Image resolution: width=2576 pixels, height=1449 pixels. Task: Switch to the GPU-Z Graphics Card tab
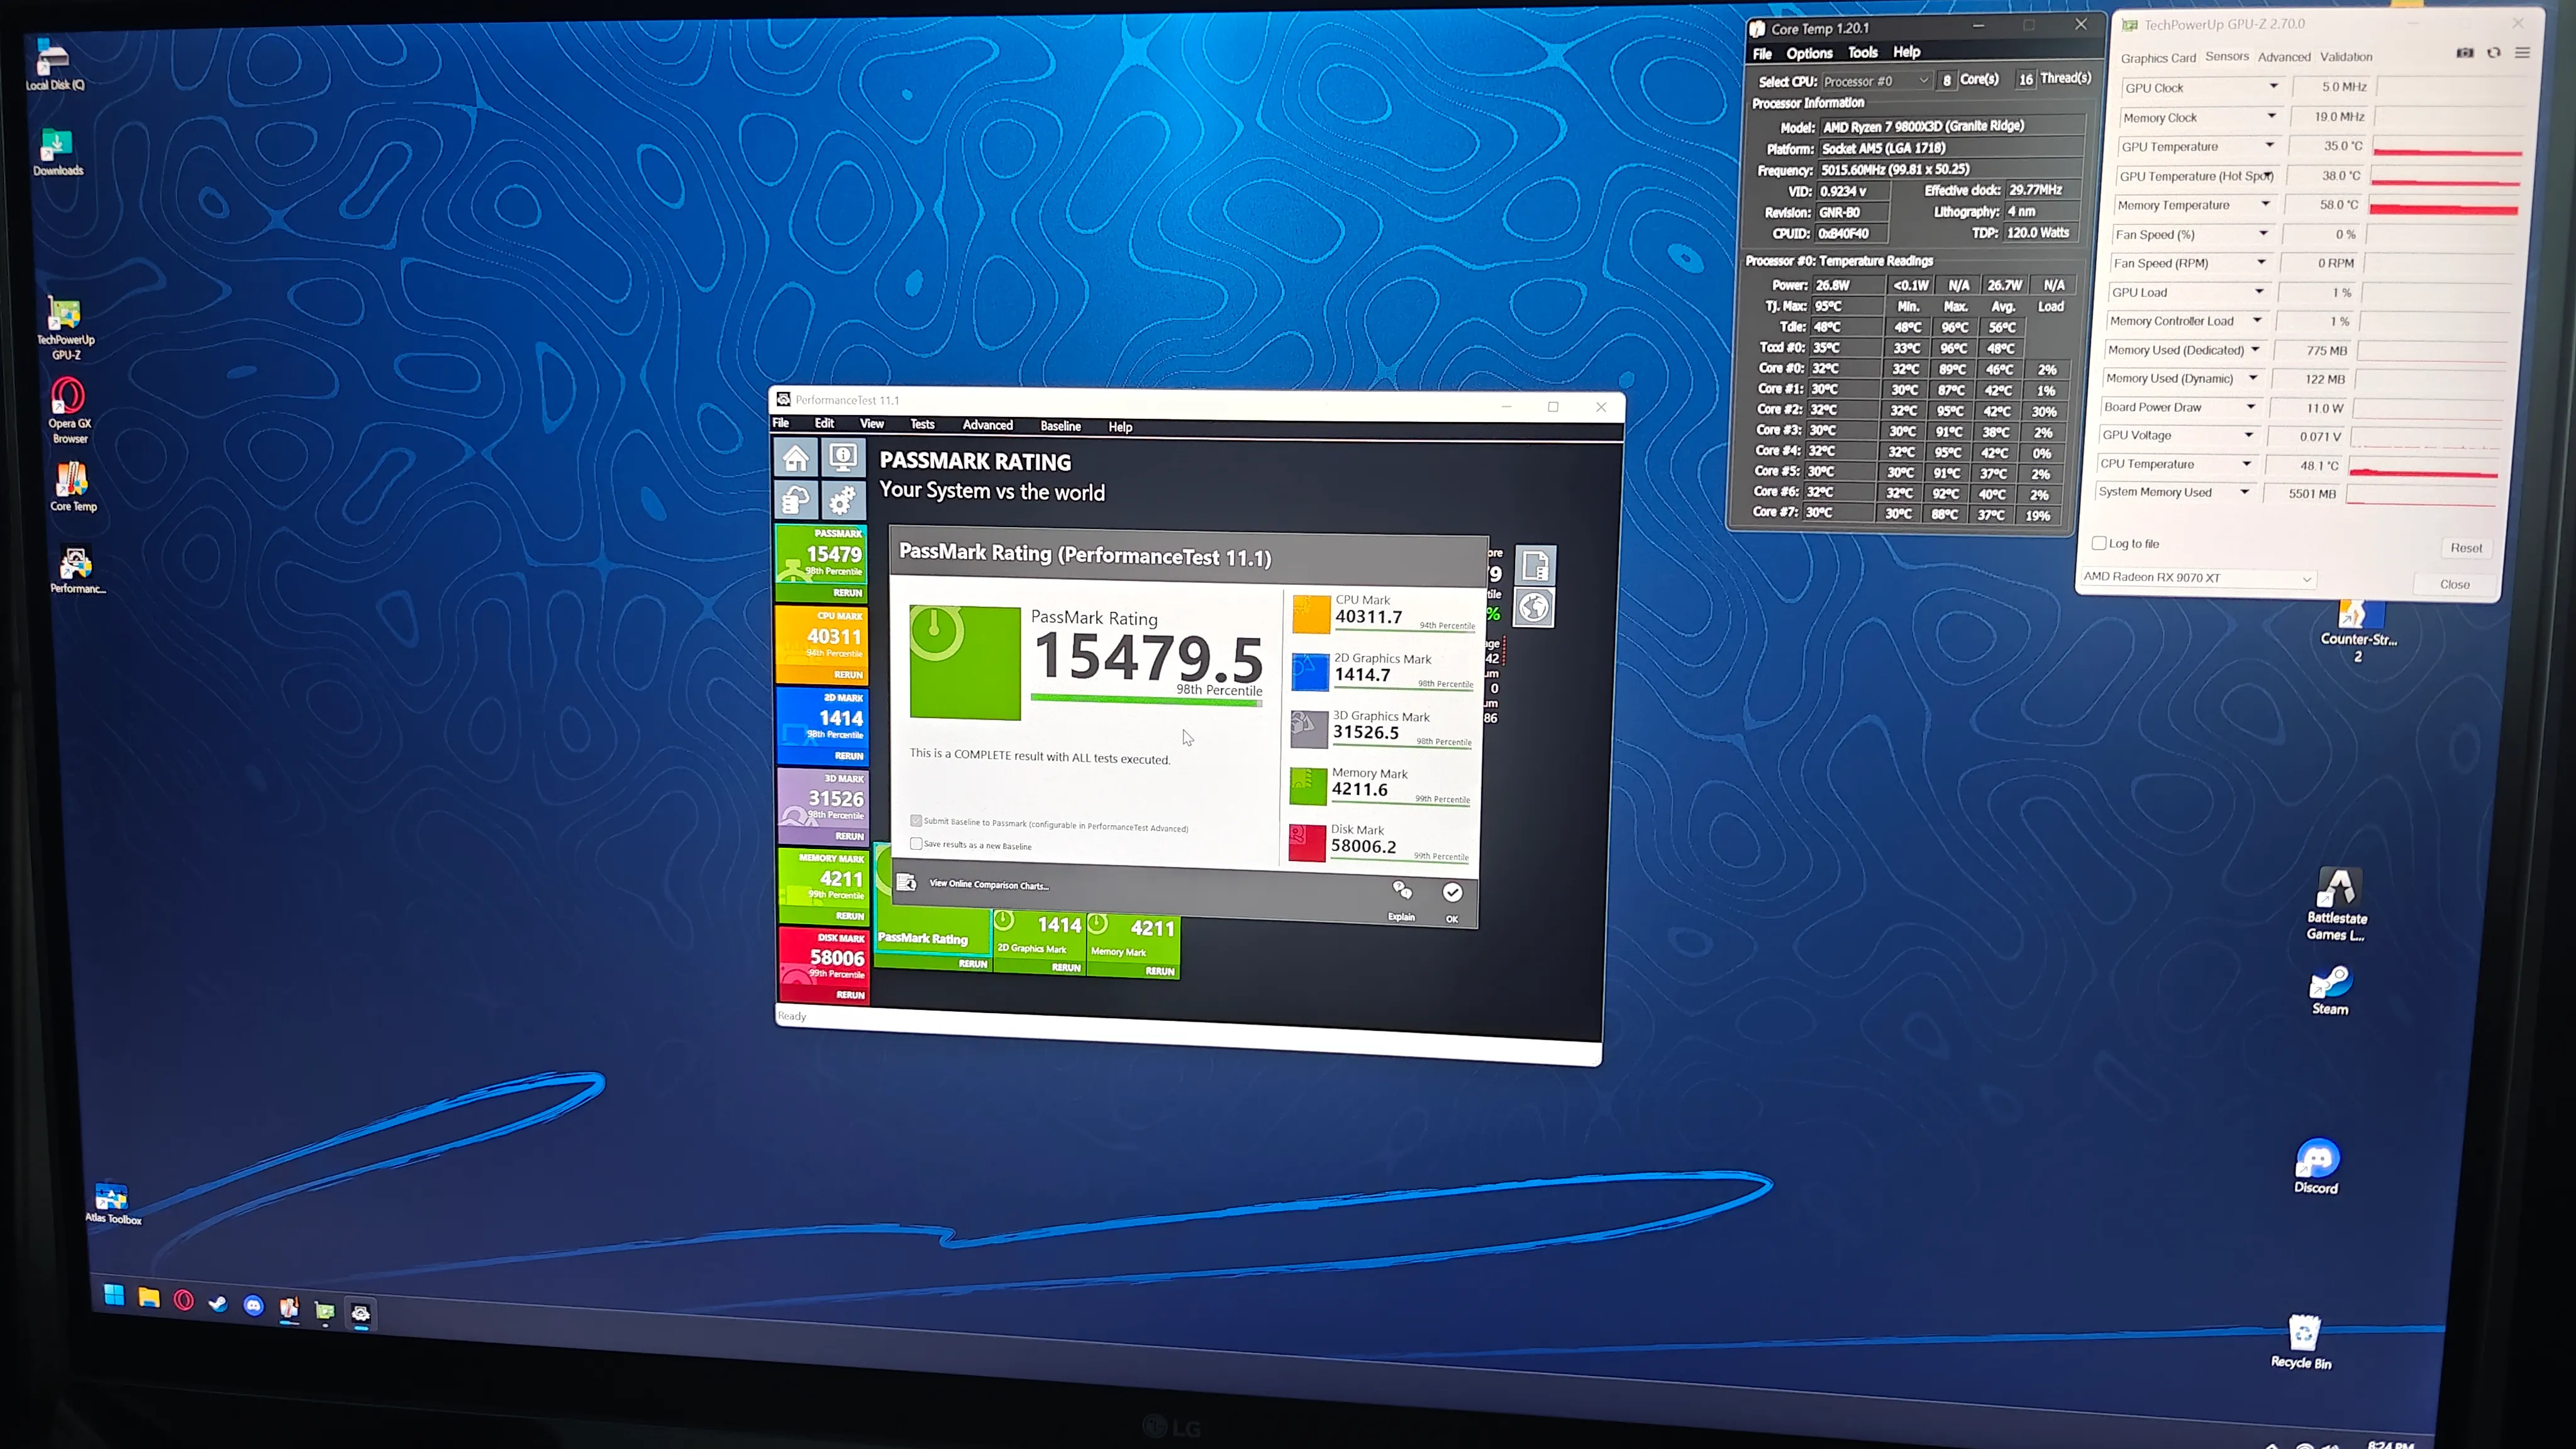click(x=2158, y=58)
